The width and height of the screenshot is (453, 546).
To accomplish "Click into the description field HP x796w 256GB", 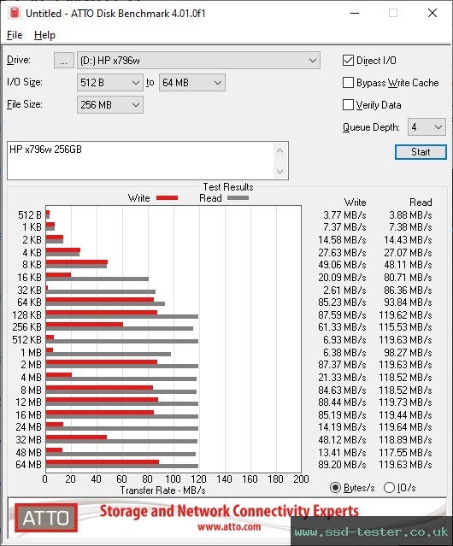I will (x=140, y=161).
